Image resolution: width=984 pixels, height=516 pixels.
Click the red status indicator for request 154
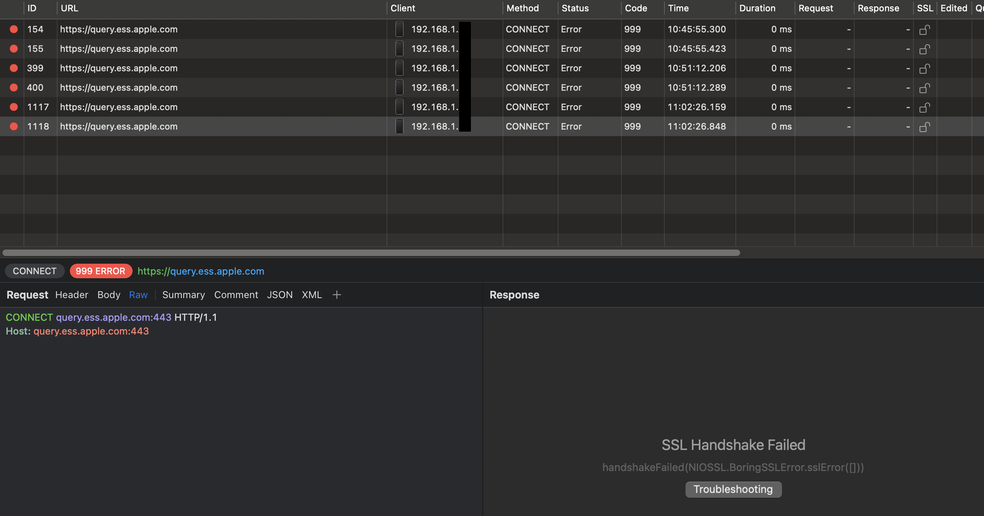(14, 29)
